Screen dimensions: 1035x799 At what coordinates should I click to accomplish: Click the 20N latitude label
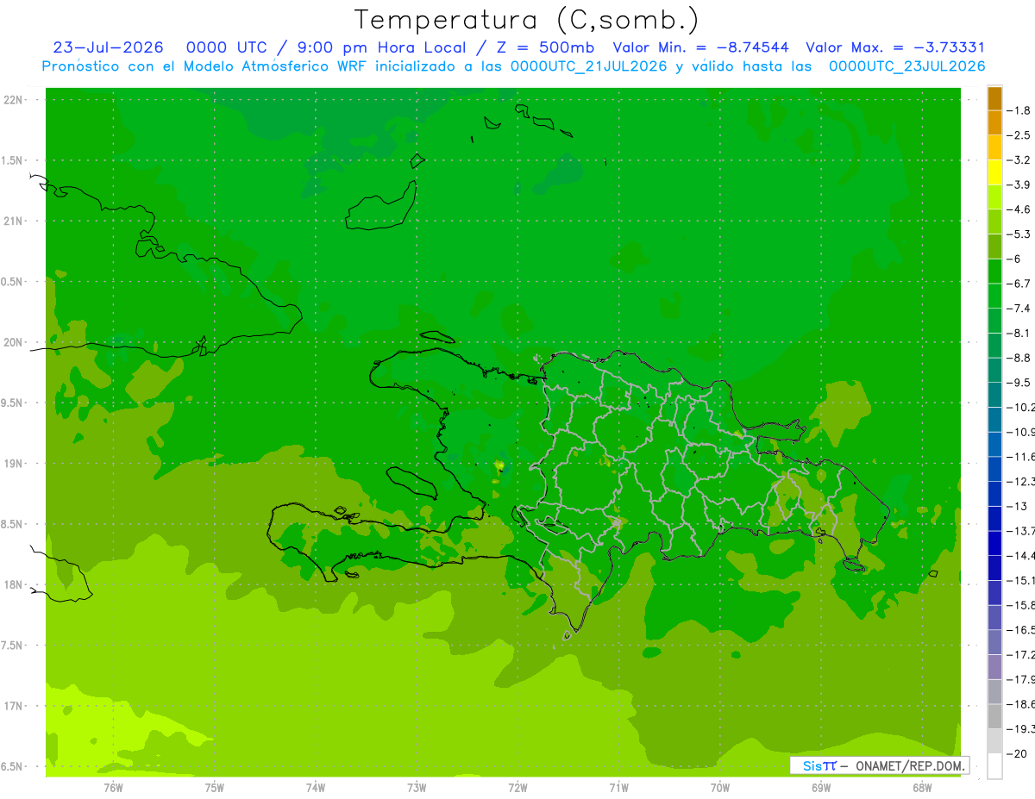(x=15, y=342)
